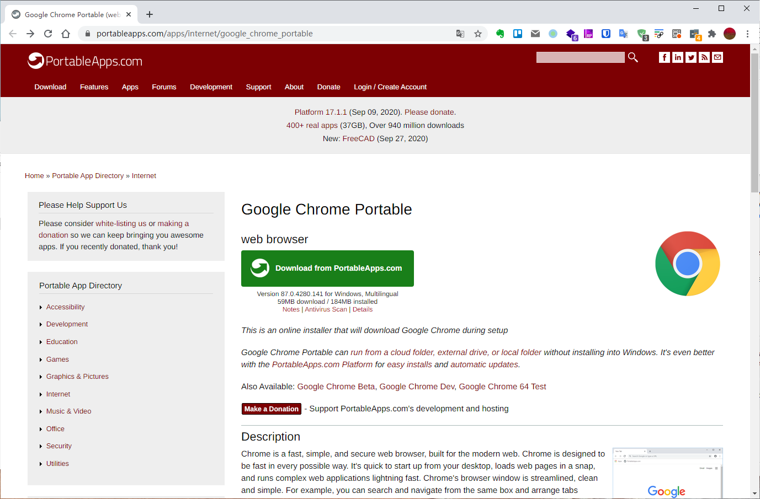The image size is (760, 499).
Task: Open a new browser tab
Action: click(x=150, y=14)
